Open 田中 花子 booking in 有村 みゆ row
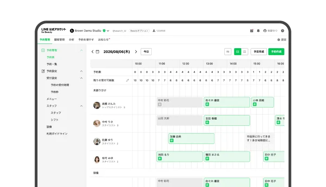326x187 pixels. tap(274, 157)
